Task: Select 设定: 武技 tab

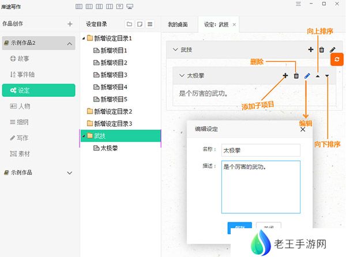Action: (x=216, y=24)
